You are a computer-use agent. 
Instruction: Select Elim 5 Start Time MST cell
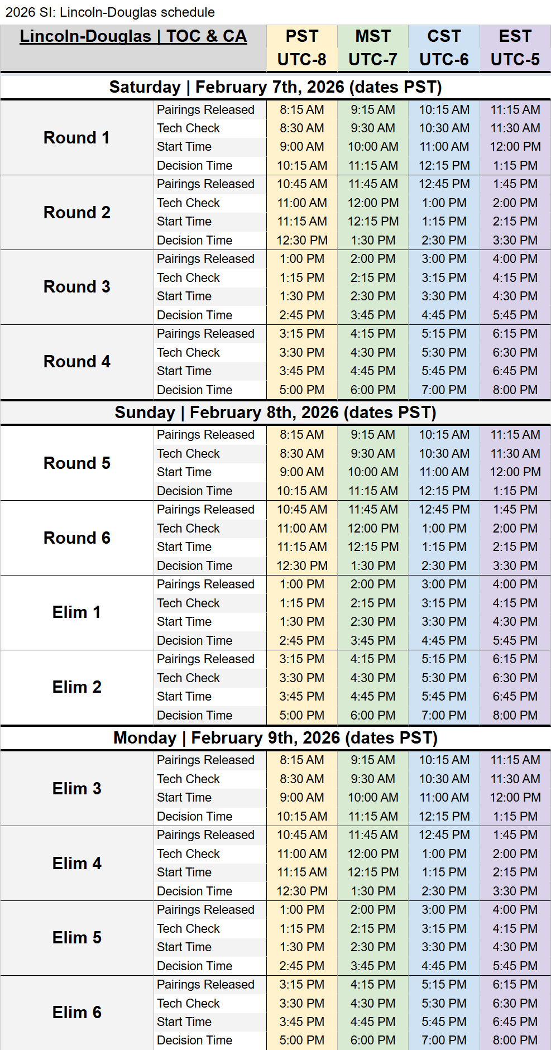[x=373, y=947]
